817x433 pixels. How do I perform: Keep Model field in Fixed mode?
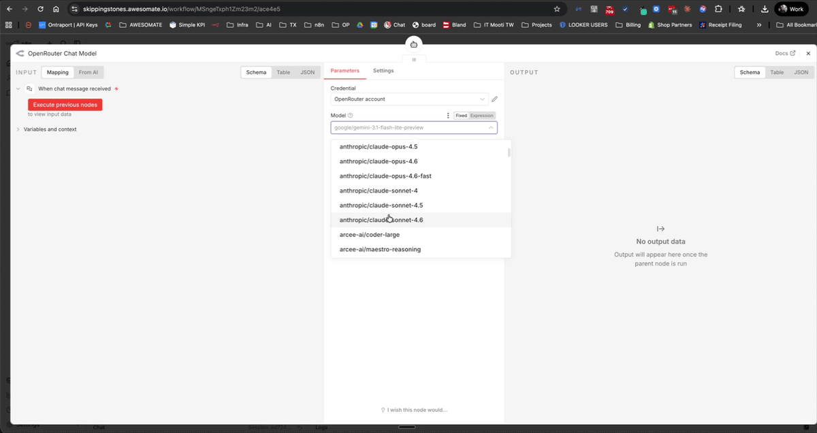point(461,115)
